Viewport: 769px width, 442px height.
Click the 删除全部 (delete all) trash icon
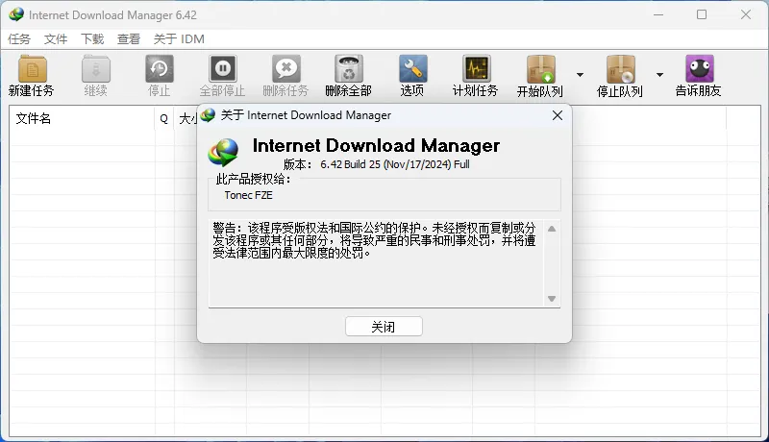[349, 69]
